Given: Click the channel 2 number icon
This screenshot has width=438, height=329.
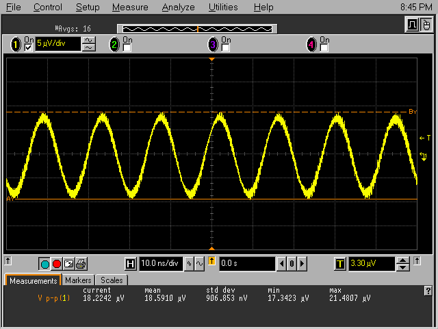Looking at the screenshot, I should (114, 45).
